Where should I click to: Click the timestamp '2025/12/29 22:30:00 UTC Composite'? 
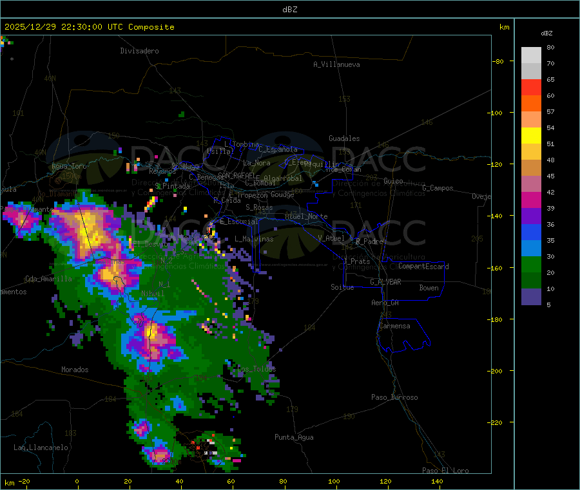pos(89,27)
